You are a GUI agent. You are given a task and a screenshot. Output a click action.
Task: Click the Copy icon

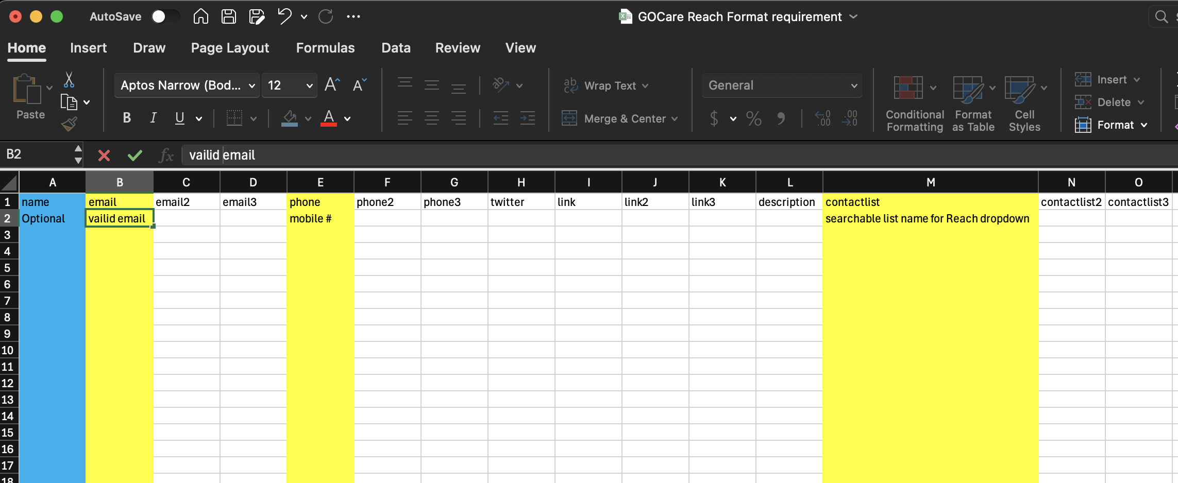[x=69, y=102]
